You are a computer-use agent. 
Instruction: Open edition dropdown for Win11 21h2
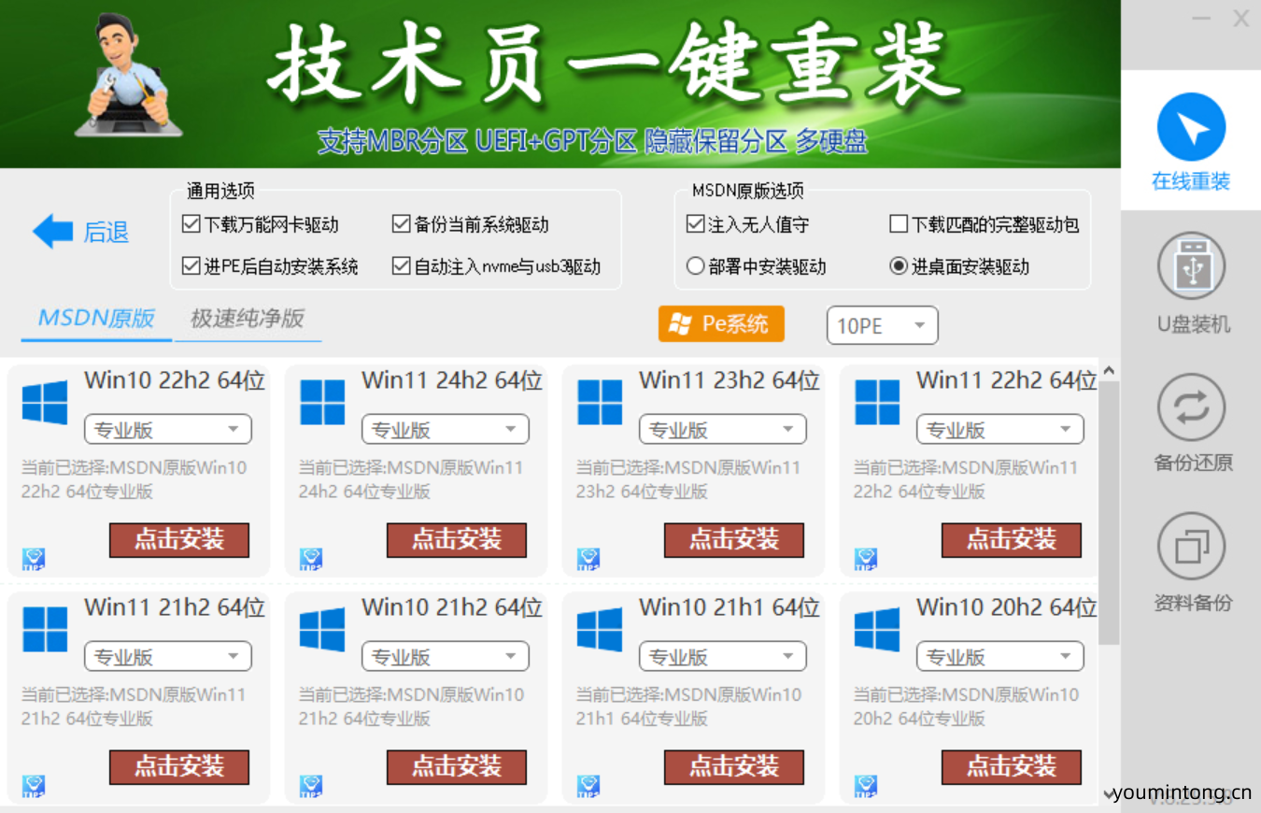click(x=168, y=657)
